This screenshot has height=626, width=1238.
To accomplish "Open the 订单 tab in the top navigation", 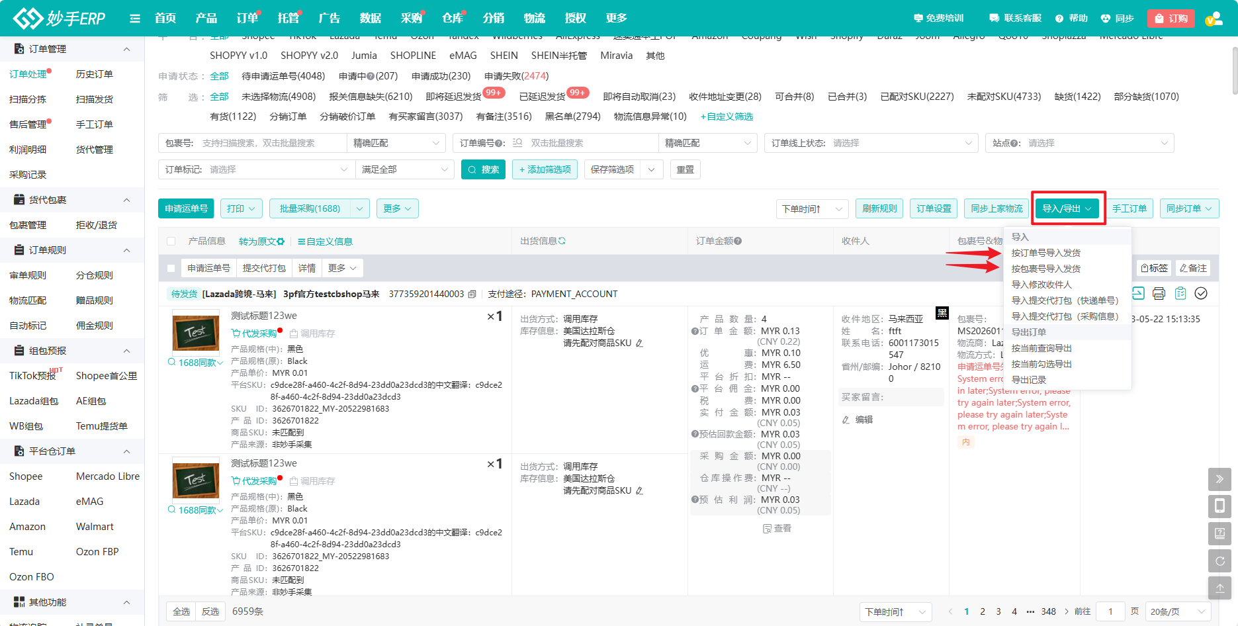I will click(x=247, y=18).
